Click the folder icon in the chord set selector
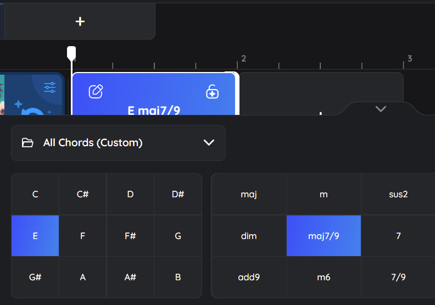435x305 pixels. (x=27, y=143)
